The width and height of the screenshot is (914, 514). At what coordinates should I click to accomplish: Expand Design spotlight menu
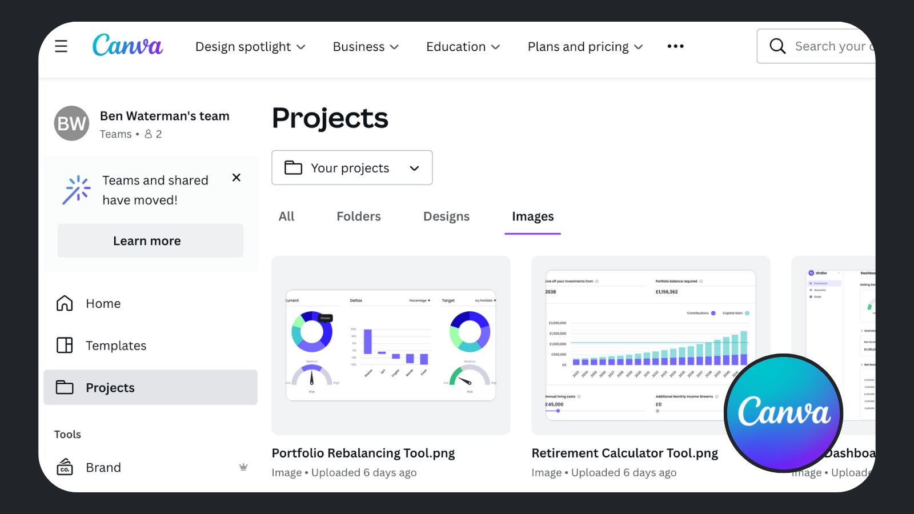[250, 47]
